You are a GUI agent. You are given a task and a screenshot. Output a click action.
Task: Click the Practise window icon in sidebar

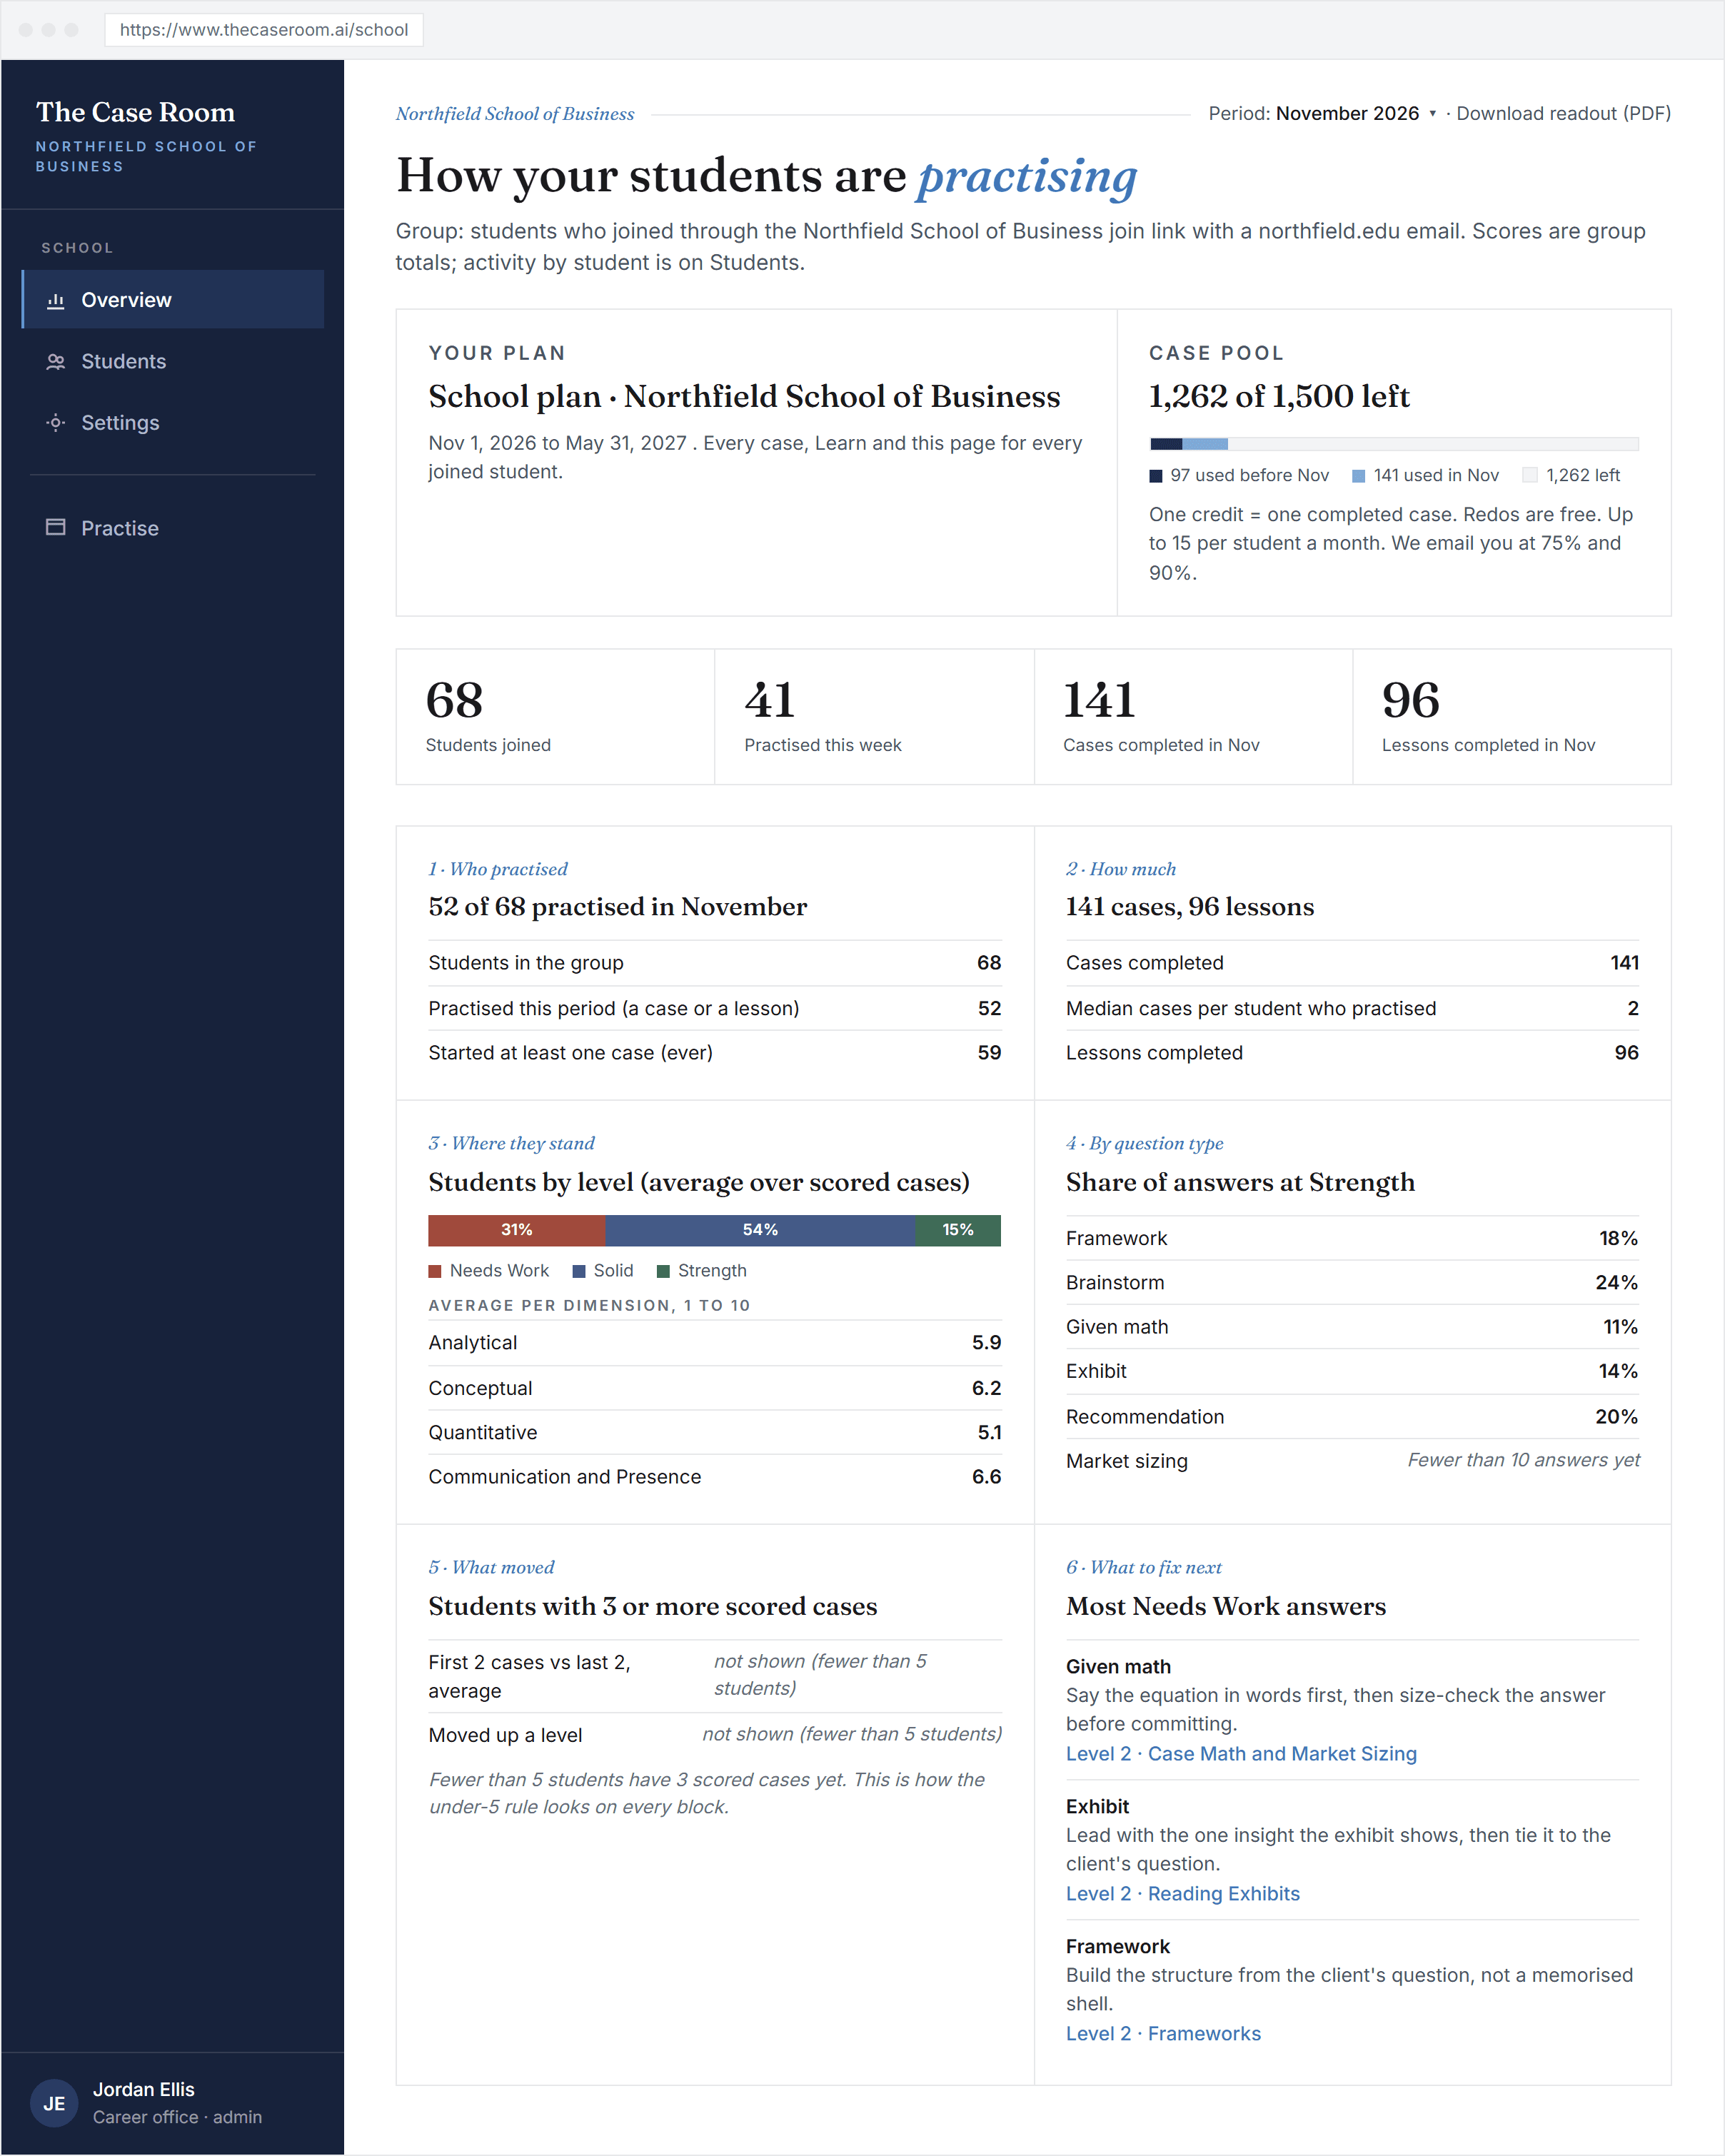click(x=56, y=527)
